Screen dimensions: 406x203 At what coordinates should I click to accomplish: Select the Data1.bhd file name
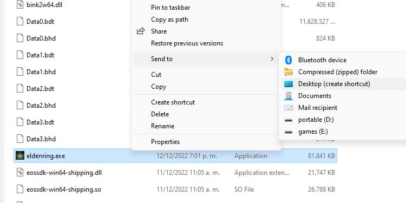click(41, 71)
